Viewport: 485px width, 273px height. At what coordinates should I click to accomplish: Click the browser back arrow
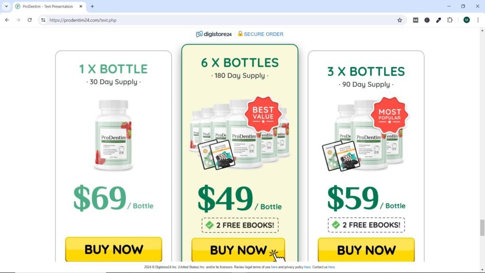(7, 20)
